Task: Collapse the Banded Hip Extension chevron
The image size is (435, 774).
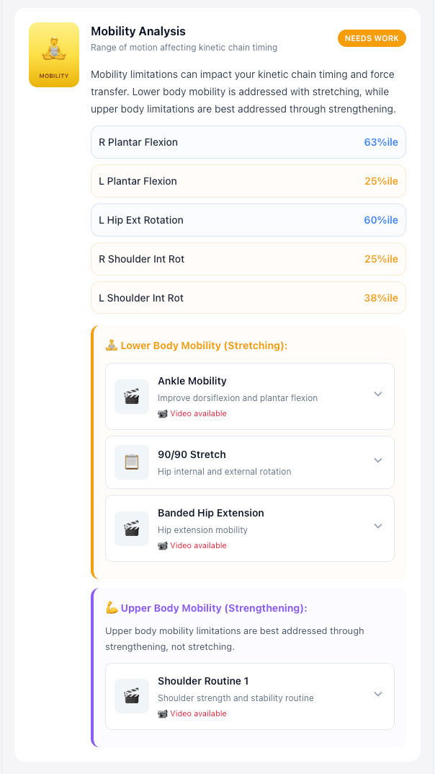Action: pos(378,526)
